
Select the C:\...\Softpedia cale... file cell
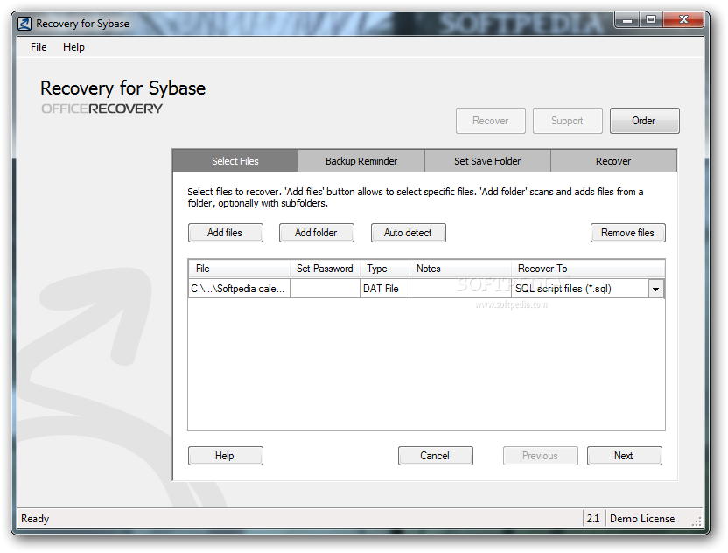tap(239, 289)
